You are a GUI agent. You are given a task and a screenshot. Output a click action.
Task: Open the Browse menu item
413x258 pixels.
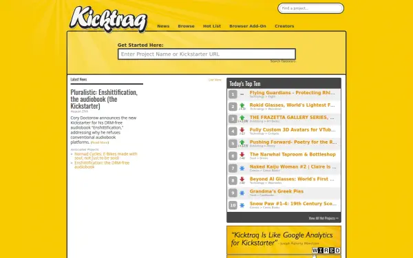click(x=187, y=26)
